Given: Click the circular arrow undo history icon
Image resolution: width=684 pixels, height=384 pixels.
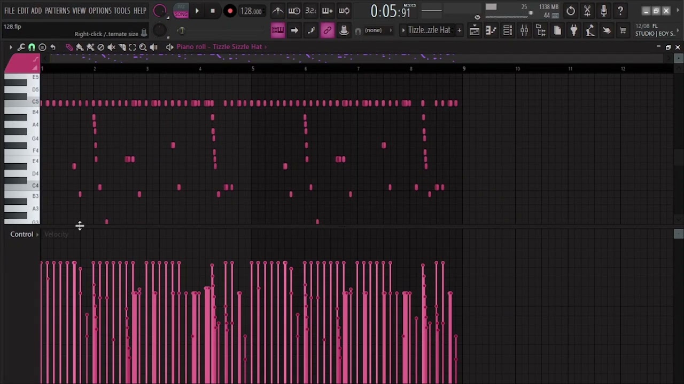Looking at the screenshot, I should pos(571,11).
